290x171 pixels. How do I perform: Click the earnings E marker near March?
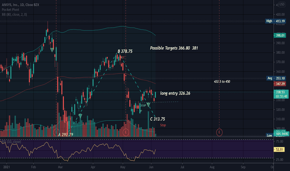pyautogui.click(x=56, y=132)
